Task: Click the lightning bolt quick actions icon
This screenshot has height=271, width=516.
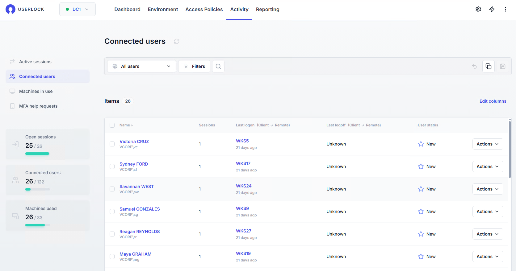Action: click(x=492, y=9)
